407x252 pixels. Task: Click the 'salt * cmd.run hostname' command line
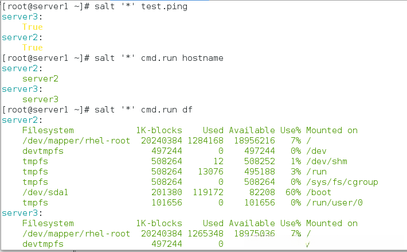[158, 58]
